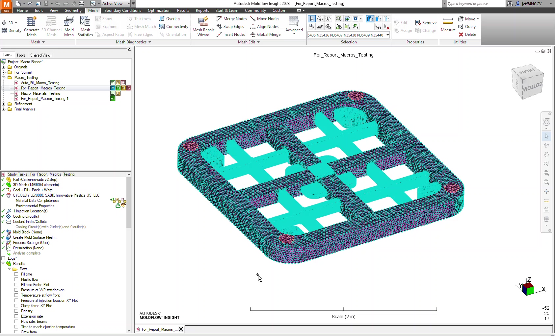Run the Connectivity mesh diagnostic
Screen dimensions: 555x336
(174, 27)
